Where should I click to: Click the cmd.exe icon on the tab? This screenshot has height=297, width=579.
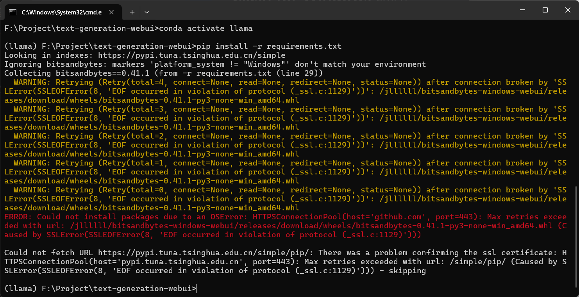(13, 12)
